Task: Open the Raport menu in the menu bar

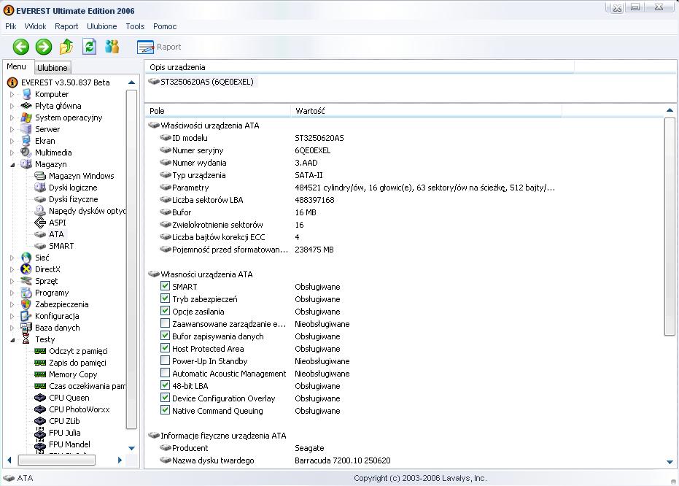Action: click(66, 26)
